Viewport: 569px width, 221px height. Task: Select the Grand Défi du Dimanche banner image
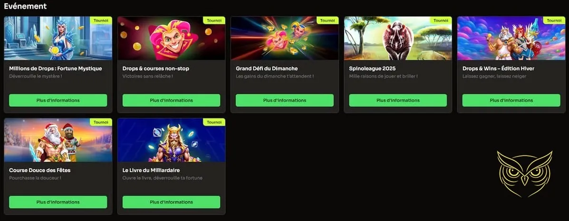tap(284, 38)
